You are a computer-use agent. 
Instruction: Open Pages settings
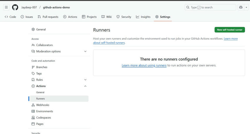[59, 124]
